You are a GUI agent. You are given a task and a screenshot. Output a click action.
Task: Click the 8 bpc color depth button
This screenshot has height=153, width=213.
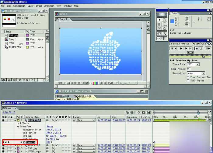click(26, 80)
